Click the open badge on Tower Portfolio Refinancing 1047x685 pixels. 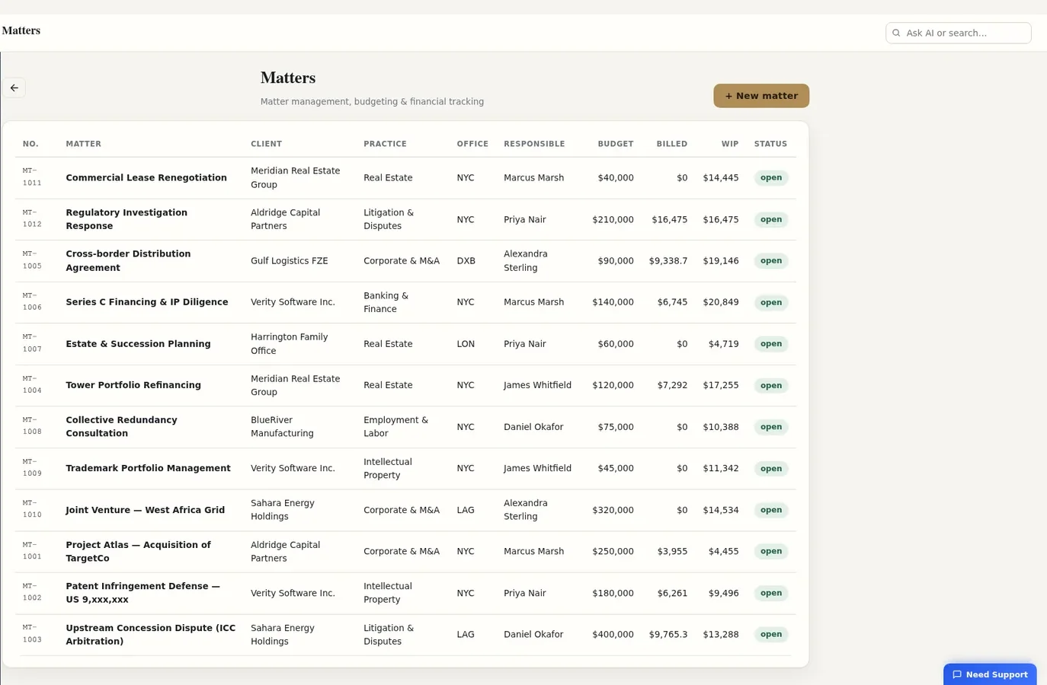pos(771,385)
